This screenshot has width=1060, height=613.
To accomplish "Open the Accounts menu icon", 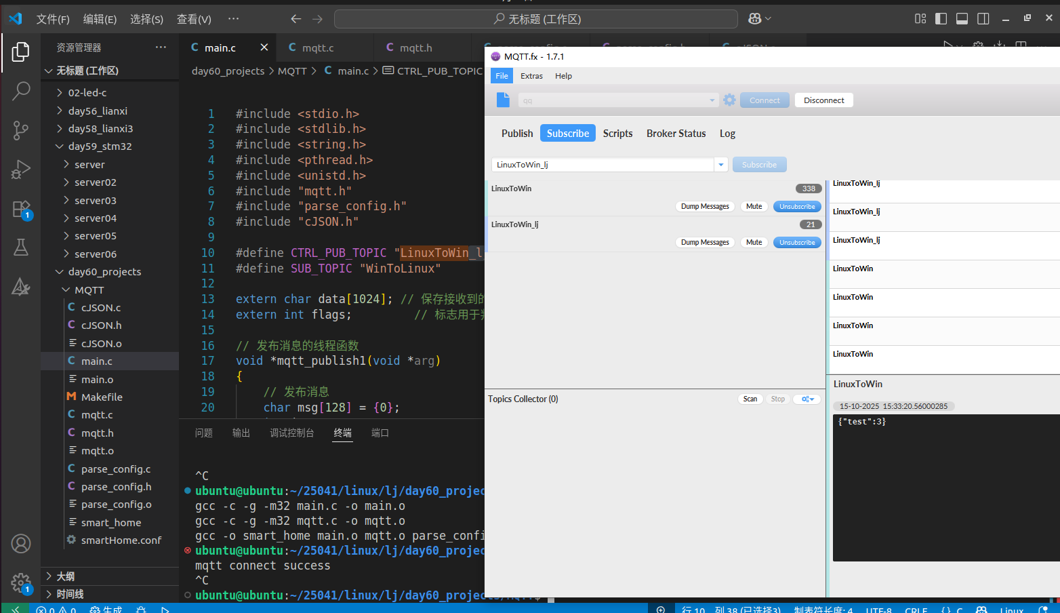I will [x=21, y=544].
